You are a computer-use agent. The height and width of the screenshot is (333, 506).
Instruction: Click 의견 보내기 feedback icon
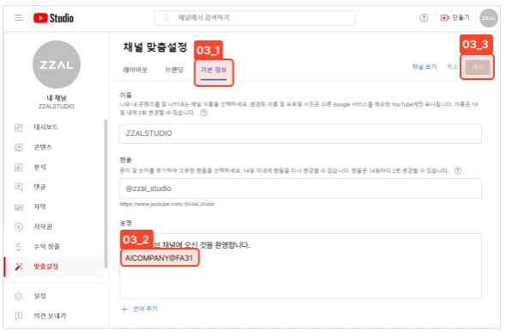19,316
